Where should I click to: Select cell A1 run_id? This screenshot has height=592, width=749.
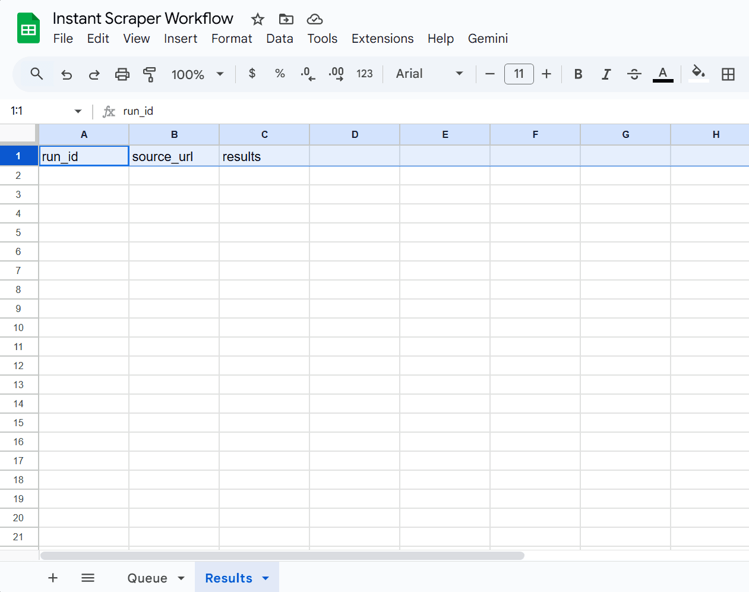point(84,156)
